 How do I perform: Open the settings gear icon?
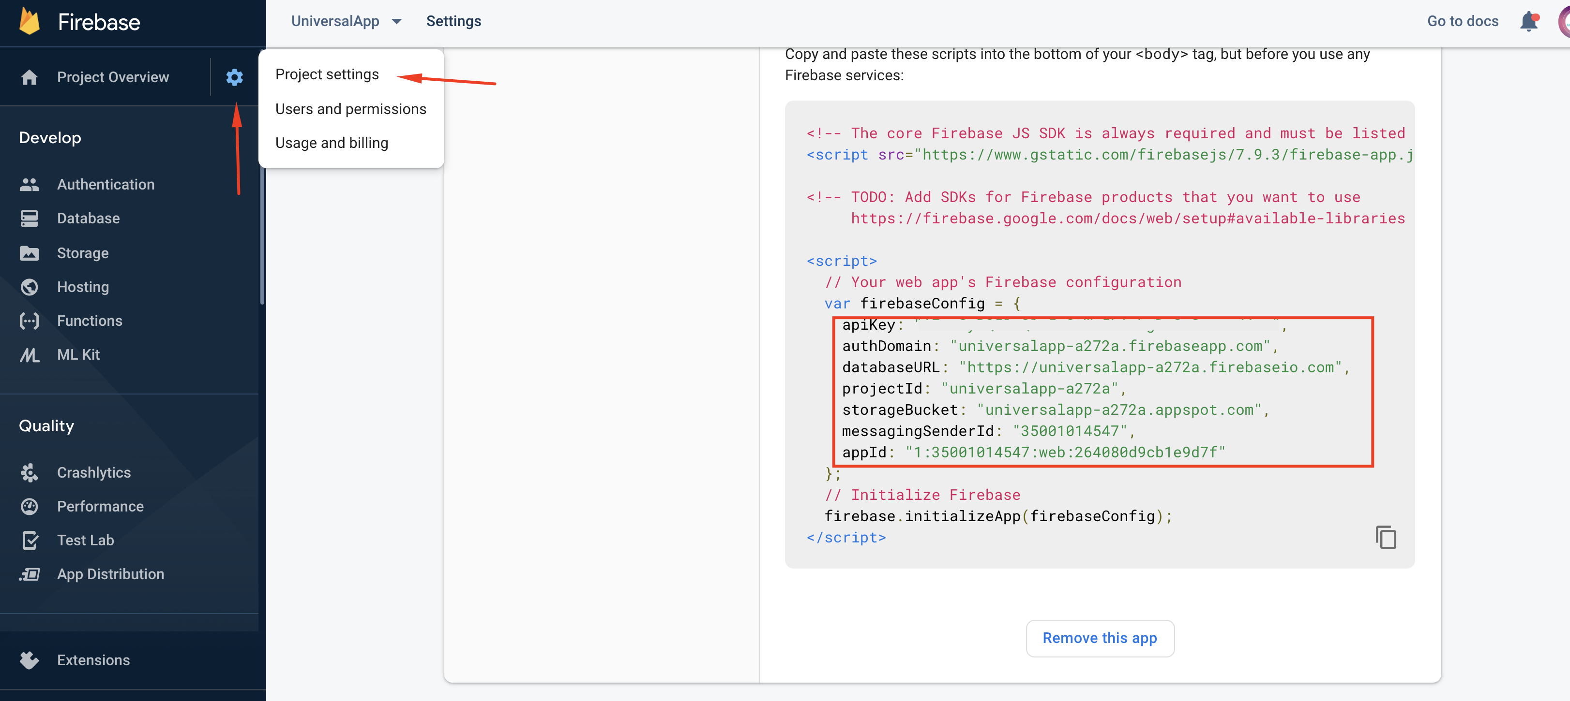(235, 77)
